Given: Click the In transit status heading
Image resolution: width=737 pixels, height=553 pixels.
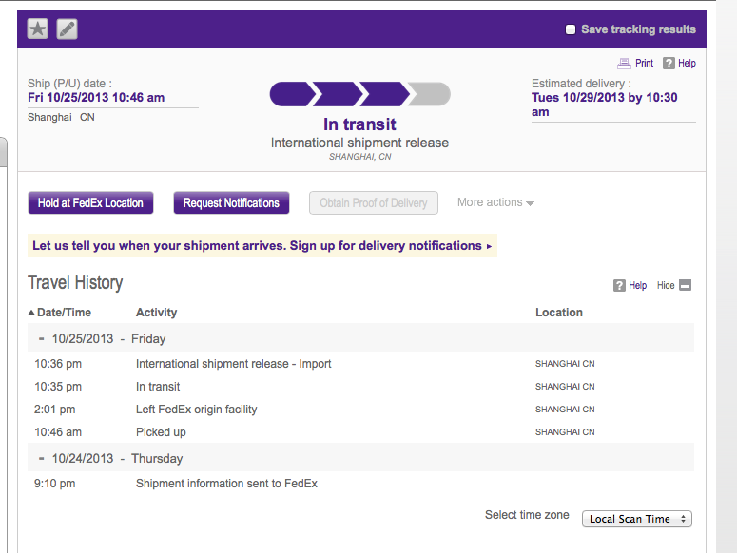Looking at the screenshot, I should (359, 124).
